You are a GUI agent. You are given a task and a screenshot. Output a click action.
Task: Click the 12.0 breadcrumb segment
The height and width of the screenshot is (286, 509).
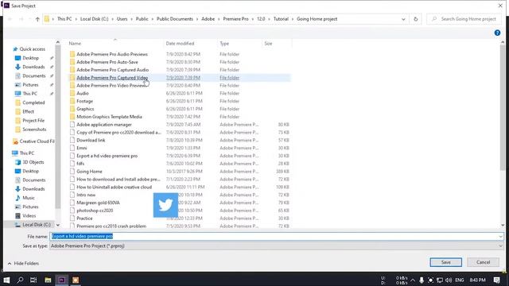[261, 19]
